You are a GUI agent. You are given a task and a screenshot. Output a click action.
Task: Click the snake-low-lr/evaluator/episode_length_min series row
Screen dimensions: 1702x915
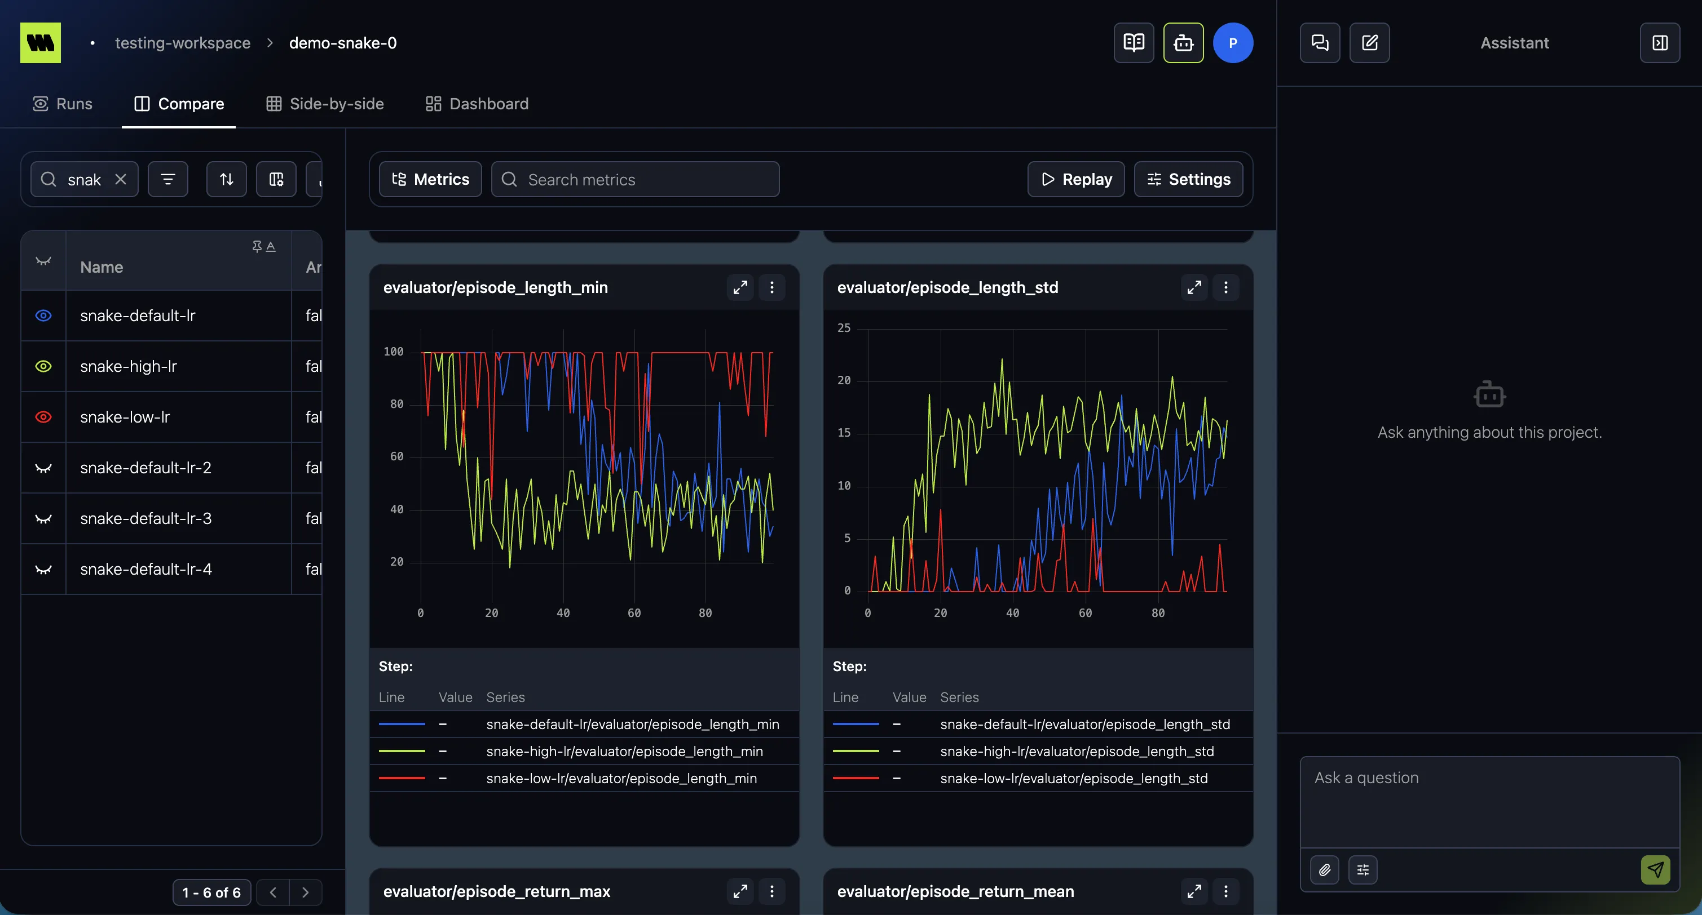(x=584, y=778)
